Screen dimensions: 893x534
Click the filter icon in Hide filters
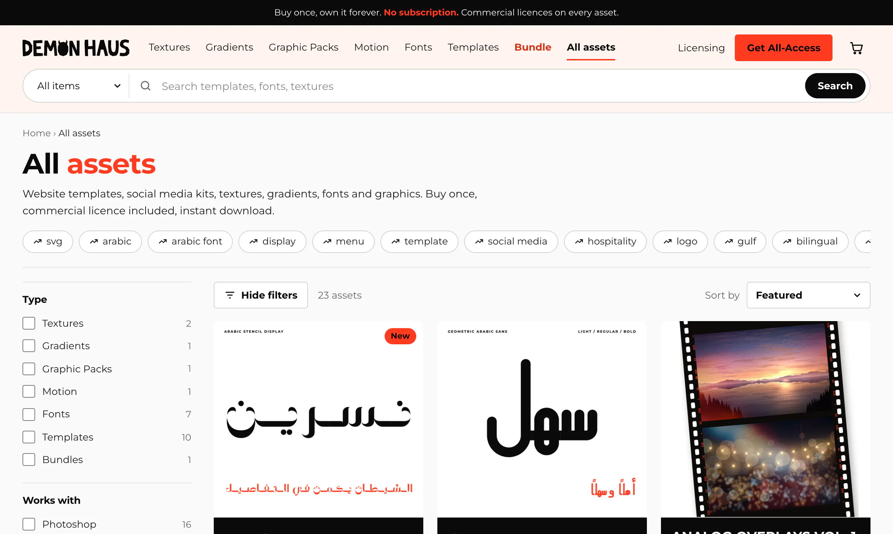click(230, 295)
